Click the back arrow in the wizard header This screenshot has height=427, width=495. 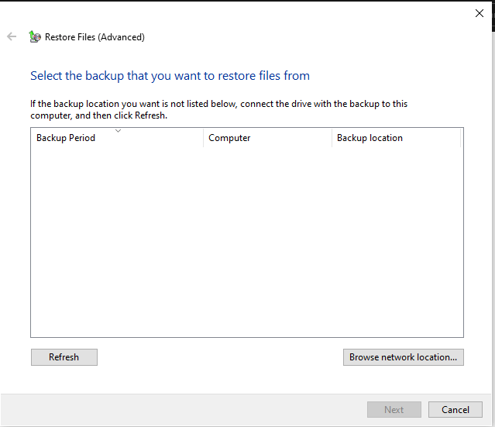(x=12, y=36)
